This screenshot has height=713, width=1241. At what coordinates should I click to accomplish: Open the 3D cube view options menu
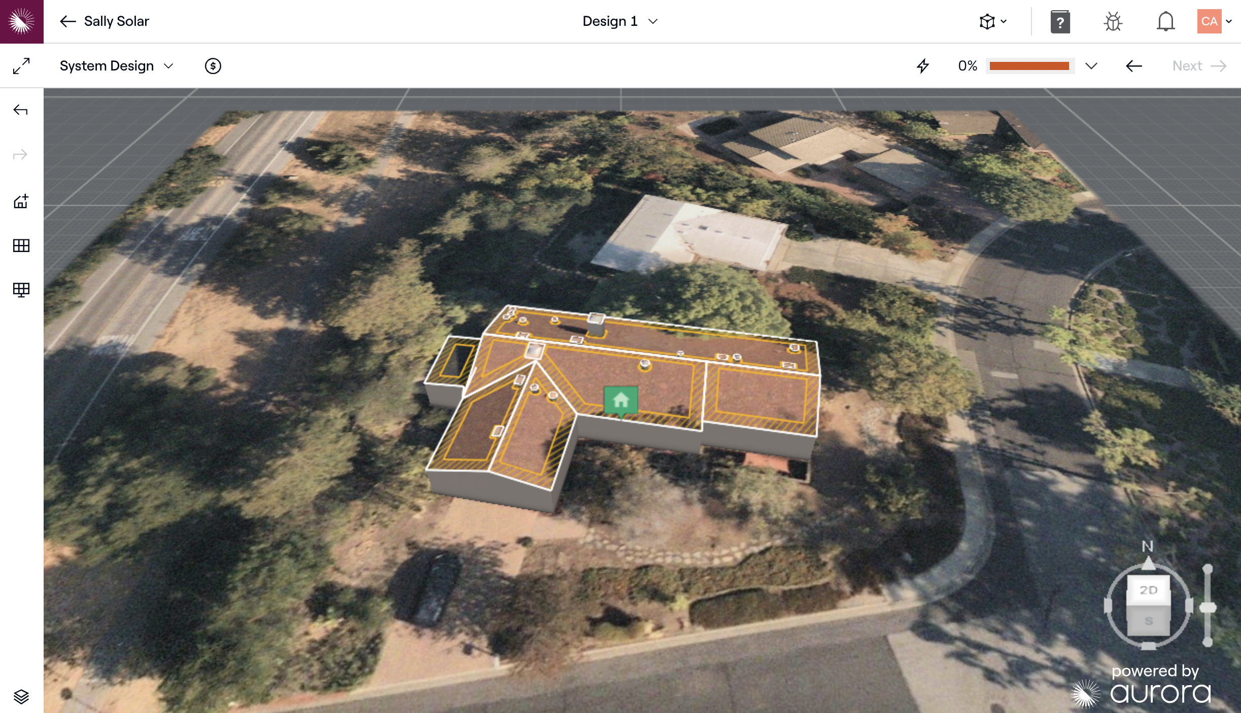(x=993, y=21)
